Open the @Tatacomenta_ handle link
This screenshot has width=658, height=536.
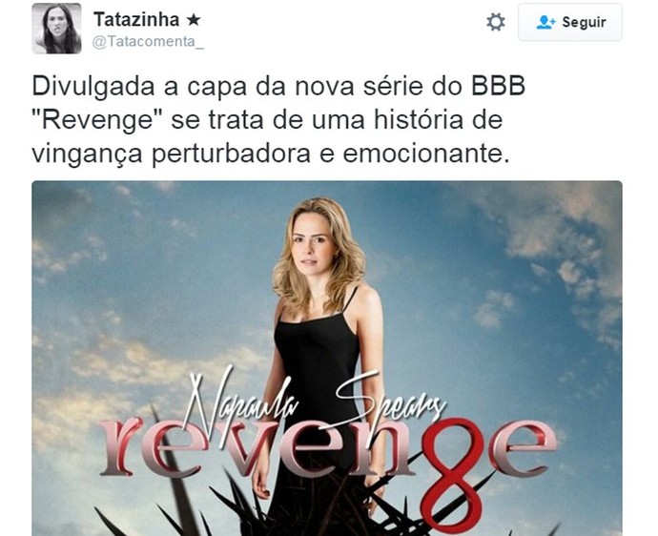pyautogui.click(x=148, y=42)
